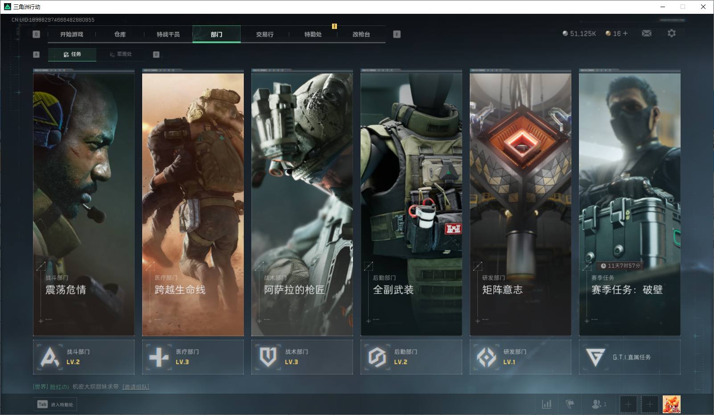Switch to the 军需处 sub-tab
This screenshot has height=415, width=714.
point(120,54)
